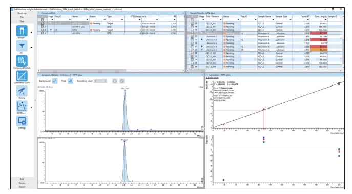Click the flag icon in MPA compound row
352x194 pixels.
click(x=51, y=30)
